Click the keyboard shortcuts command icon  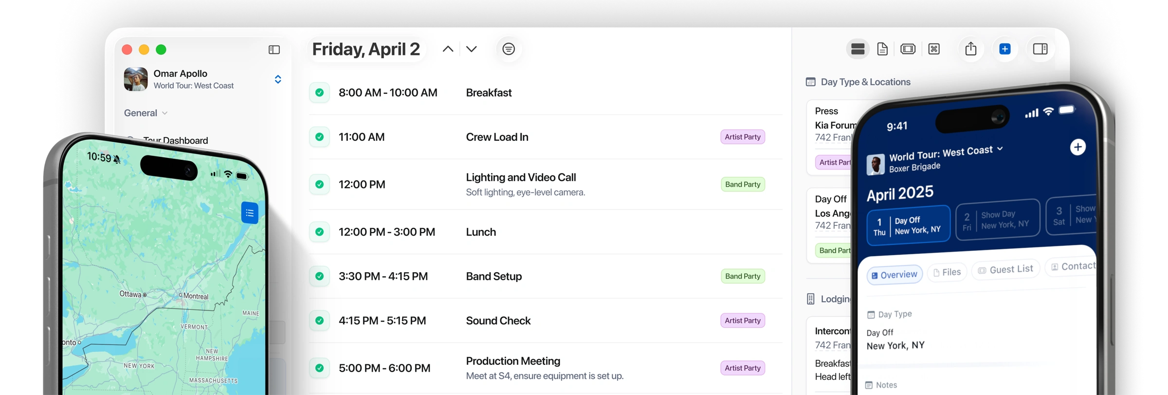pos(934,49)
